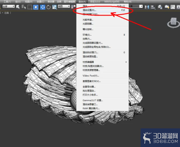Select 渲染设置(R)... F10 entry
This screenshot has width=180, height=147.
pyautogui.click(x=103, y=10)
